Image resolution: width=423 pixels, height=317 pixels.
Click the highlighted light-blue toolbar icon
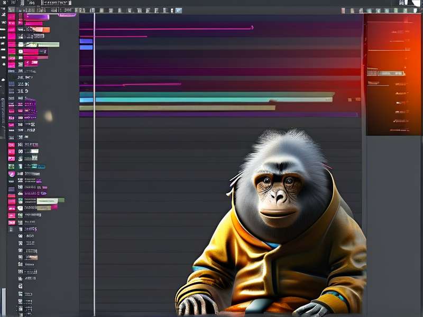coord(179,11)
